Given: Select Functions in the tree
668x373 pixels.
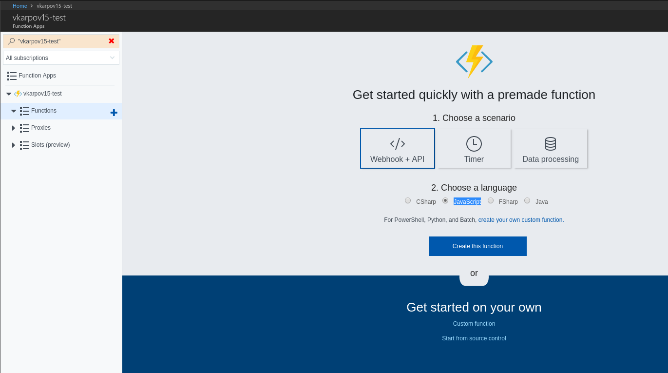Looking at the screenshot, I should click(44, 111).
